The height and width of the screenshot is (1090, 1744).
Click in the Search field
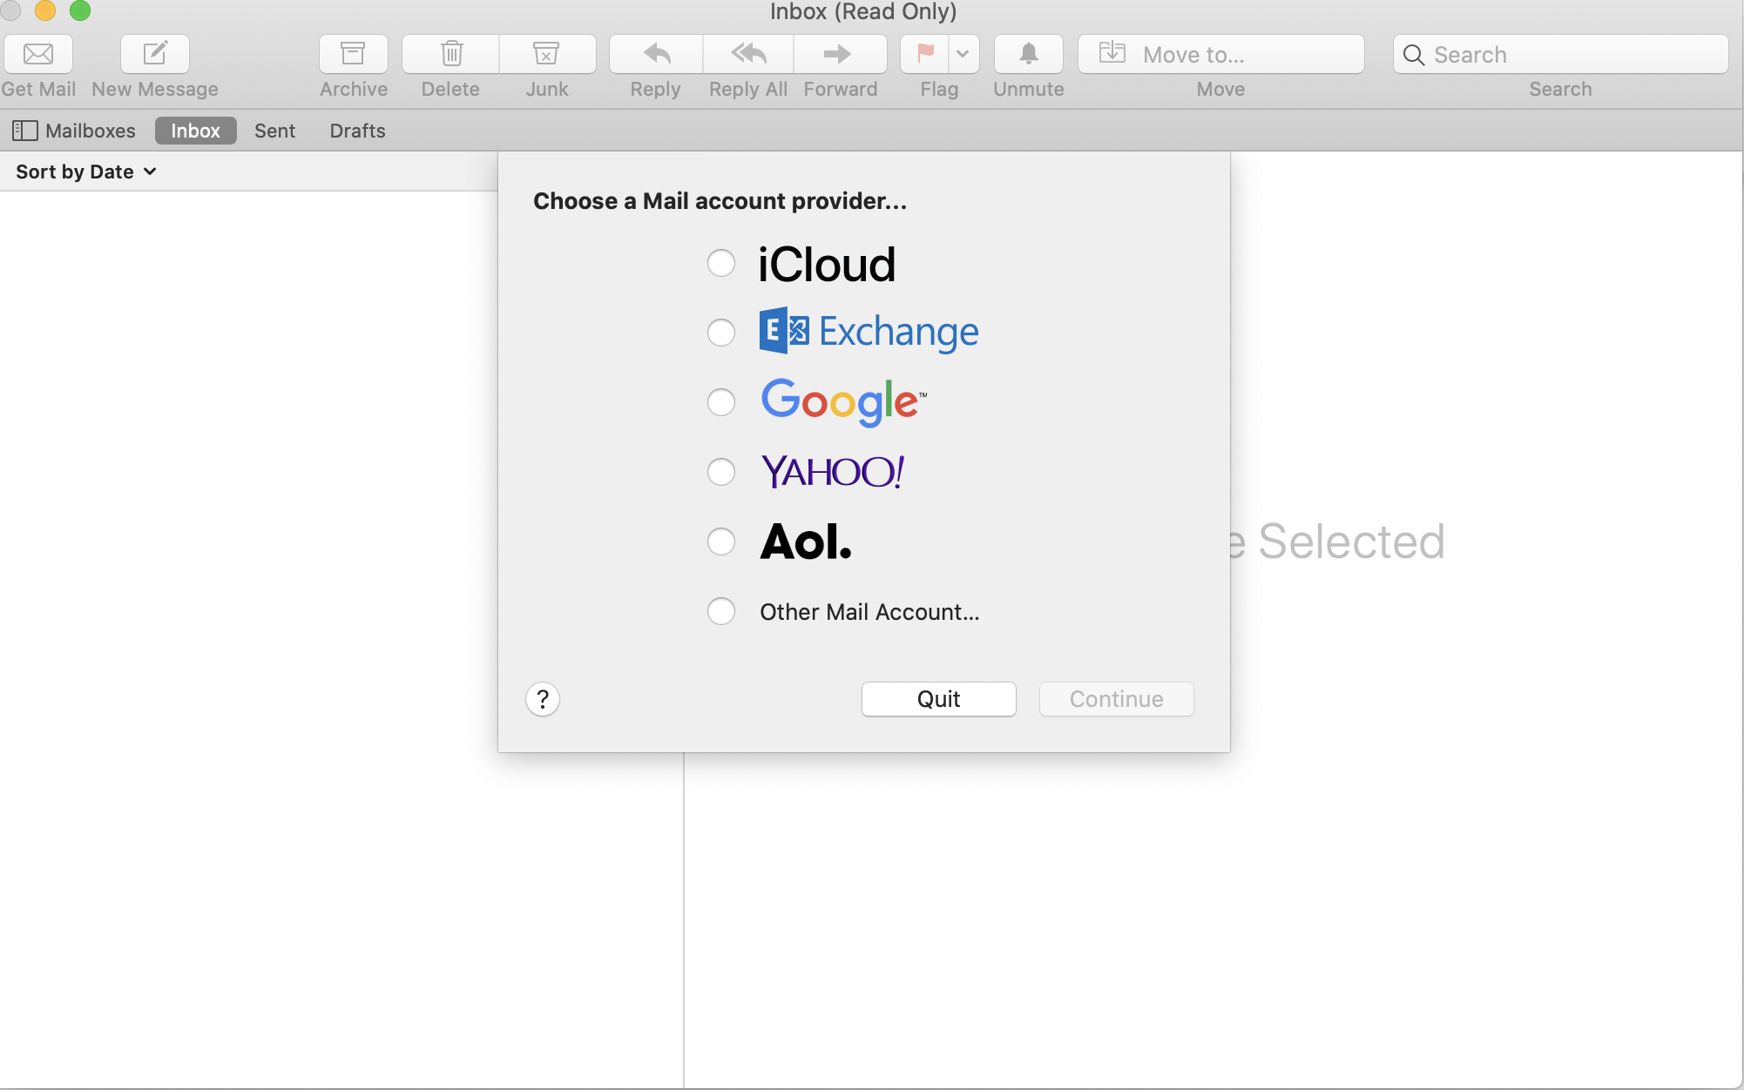coord(1568,54)
